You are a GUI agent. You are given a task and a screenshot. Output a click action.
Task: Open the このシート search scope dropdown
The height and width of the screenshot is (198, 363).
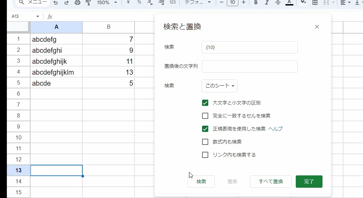pyautogui.click(x=220, y=86)
